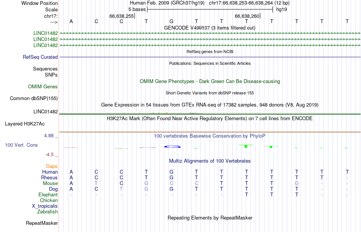Click the '--->' strand direction arrow label

[54, 22]
